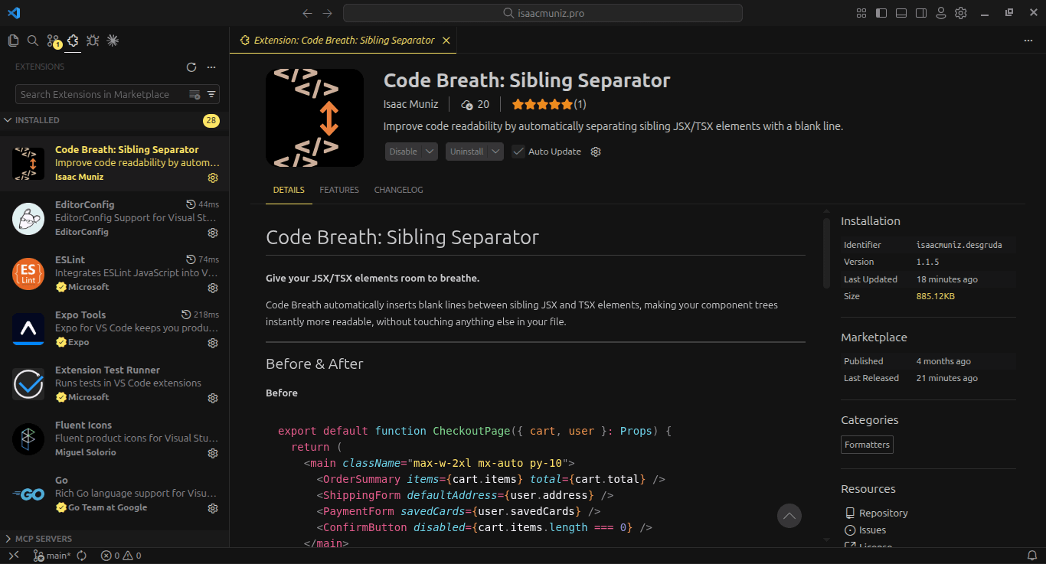Open settings gear beside Auto Update

[x=596, y=152]
